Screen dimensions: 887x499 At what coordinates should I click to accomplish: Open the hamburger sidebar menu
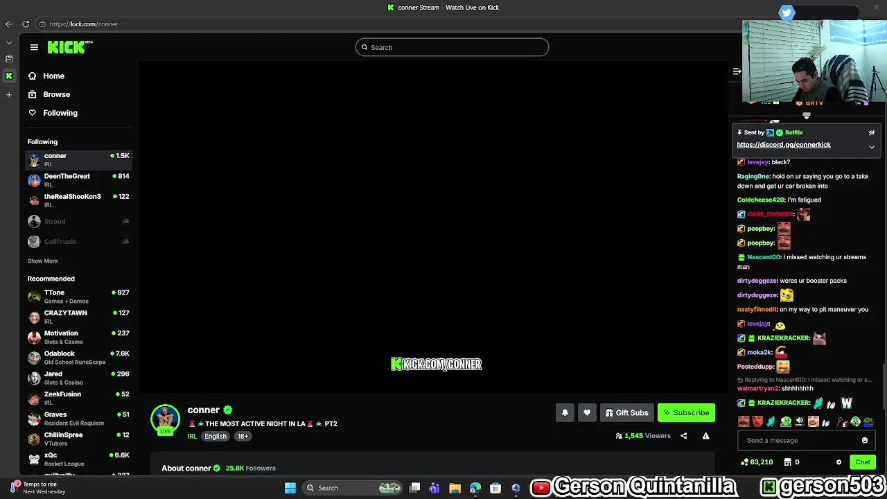(34, 47)
